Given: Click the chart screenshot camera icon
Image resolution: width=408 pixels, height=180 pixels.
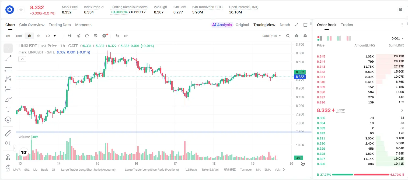Looking at the screenshot, I should [x=297, y=36].
